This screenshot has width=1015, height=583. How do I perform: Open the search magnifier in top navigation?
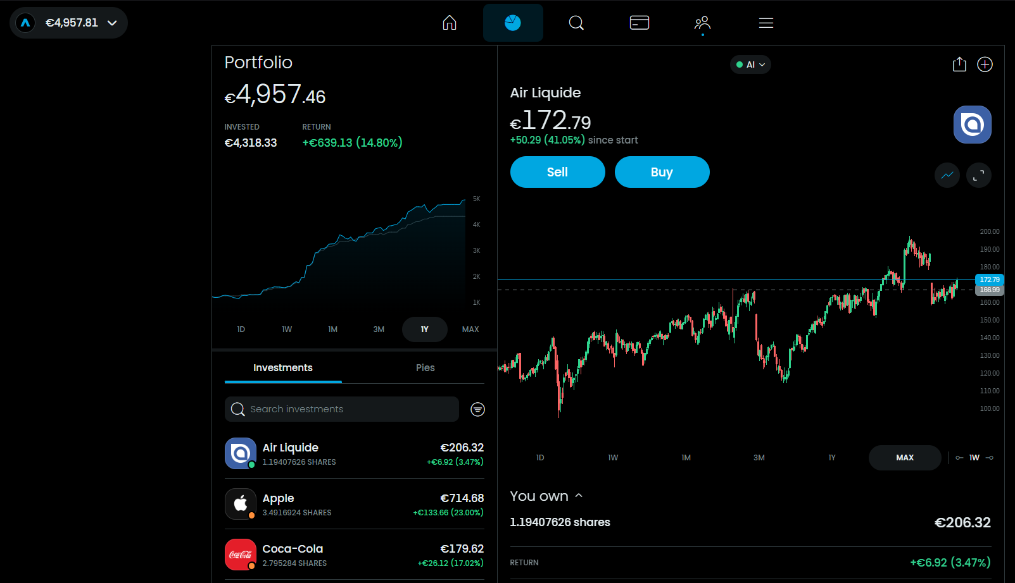(x=576, y=23)
